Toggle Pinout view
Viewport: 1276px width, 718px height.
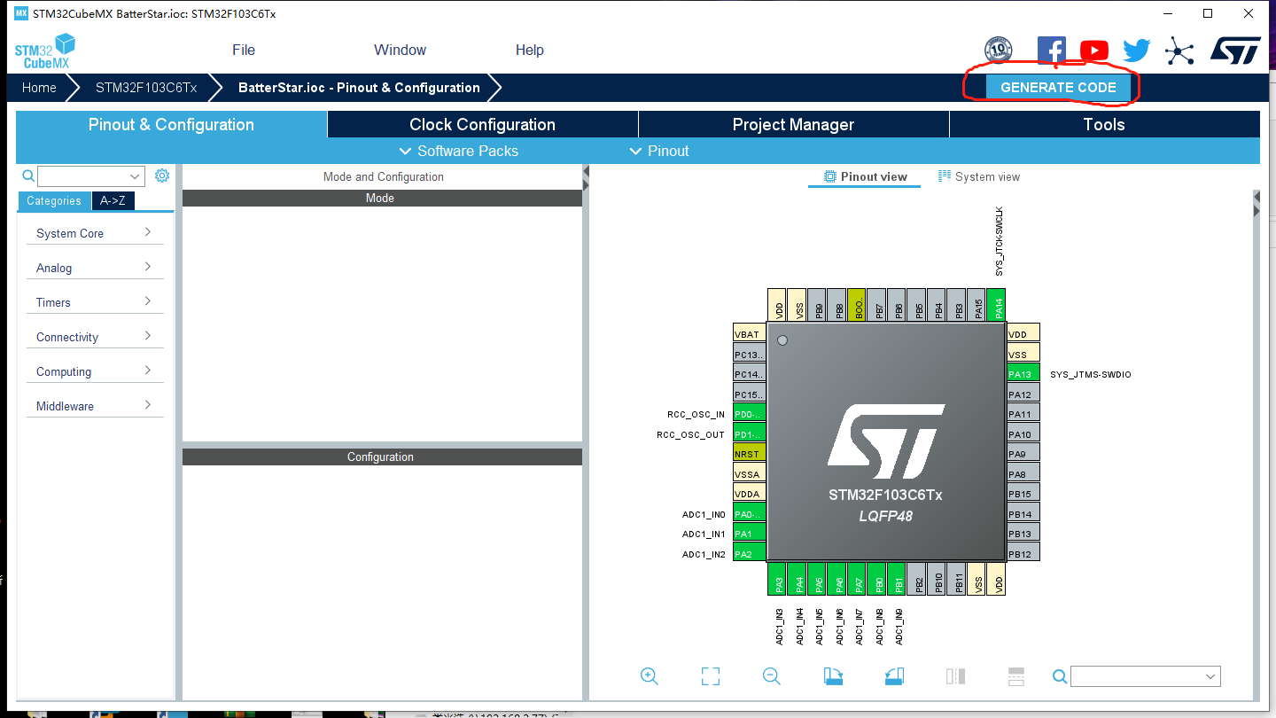[x=864, y=176]
